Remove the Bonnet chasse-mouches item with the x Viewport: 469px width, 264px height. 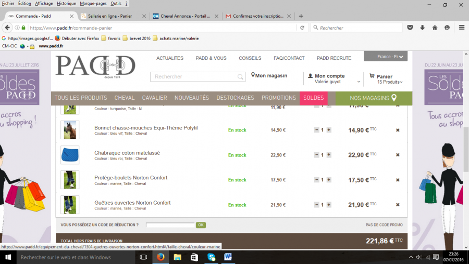tap(398, 130)
